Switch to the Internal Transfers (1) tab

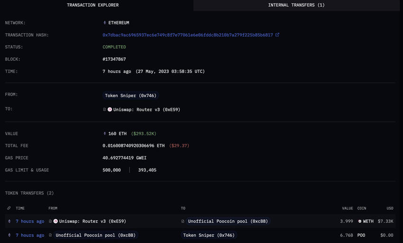pos(296,5)
